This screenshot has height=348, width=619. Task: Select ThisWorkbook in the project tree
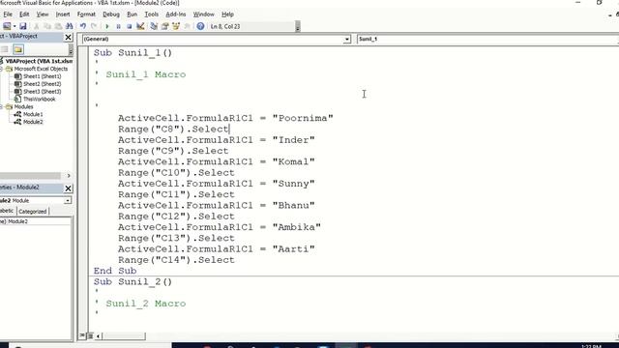pyautogui.click(x=39, y=100)
